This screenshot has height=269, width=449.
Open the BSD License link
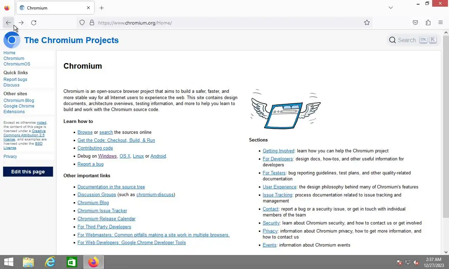pyautogui.click(x=23, y=146)
